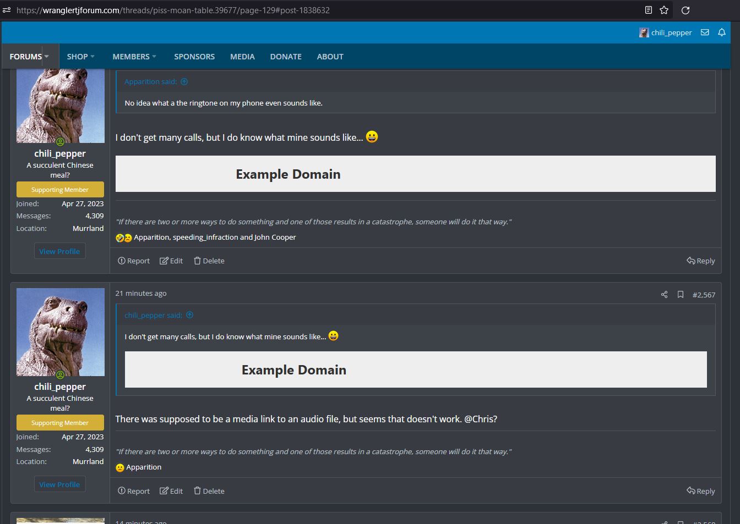Go to the MEDIA section
This screenshot has height=524, width=740.
pos(242,57)
